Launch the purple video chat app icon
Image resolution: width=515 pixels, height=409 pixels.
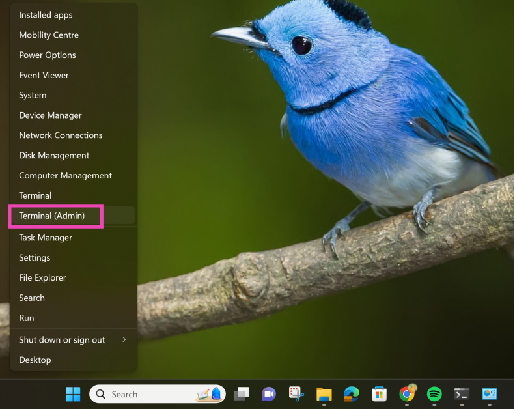[x=269, y=394]
